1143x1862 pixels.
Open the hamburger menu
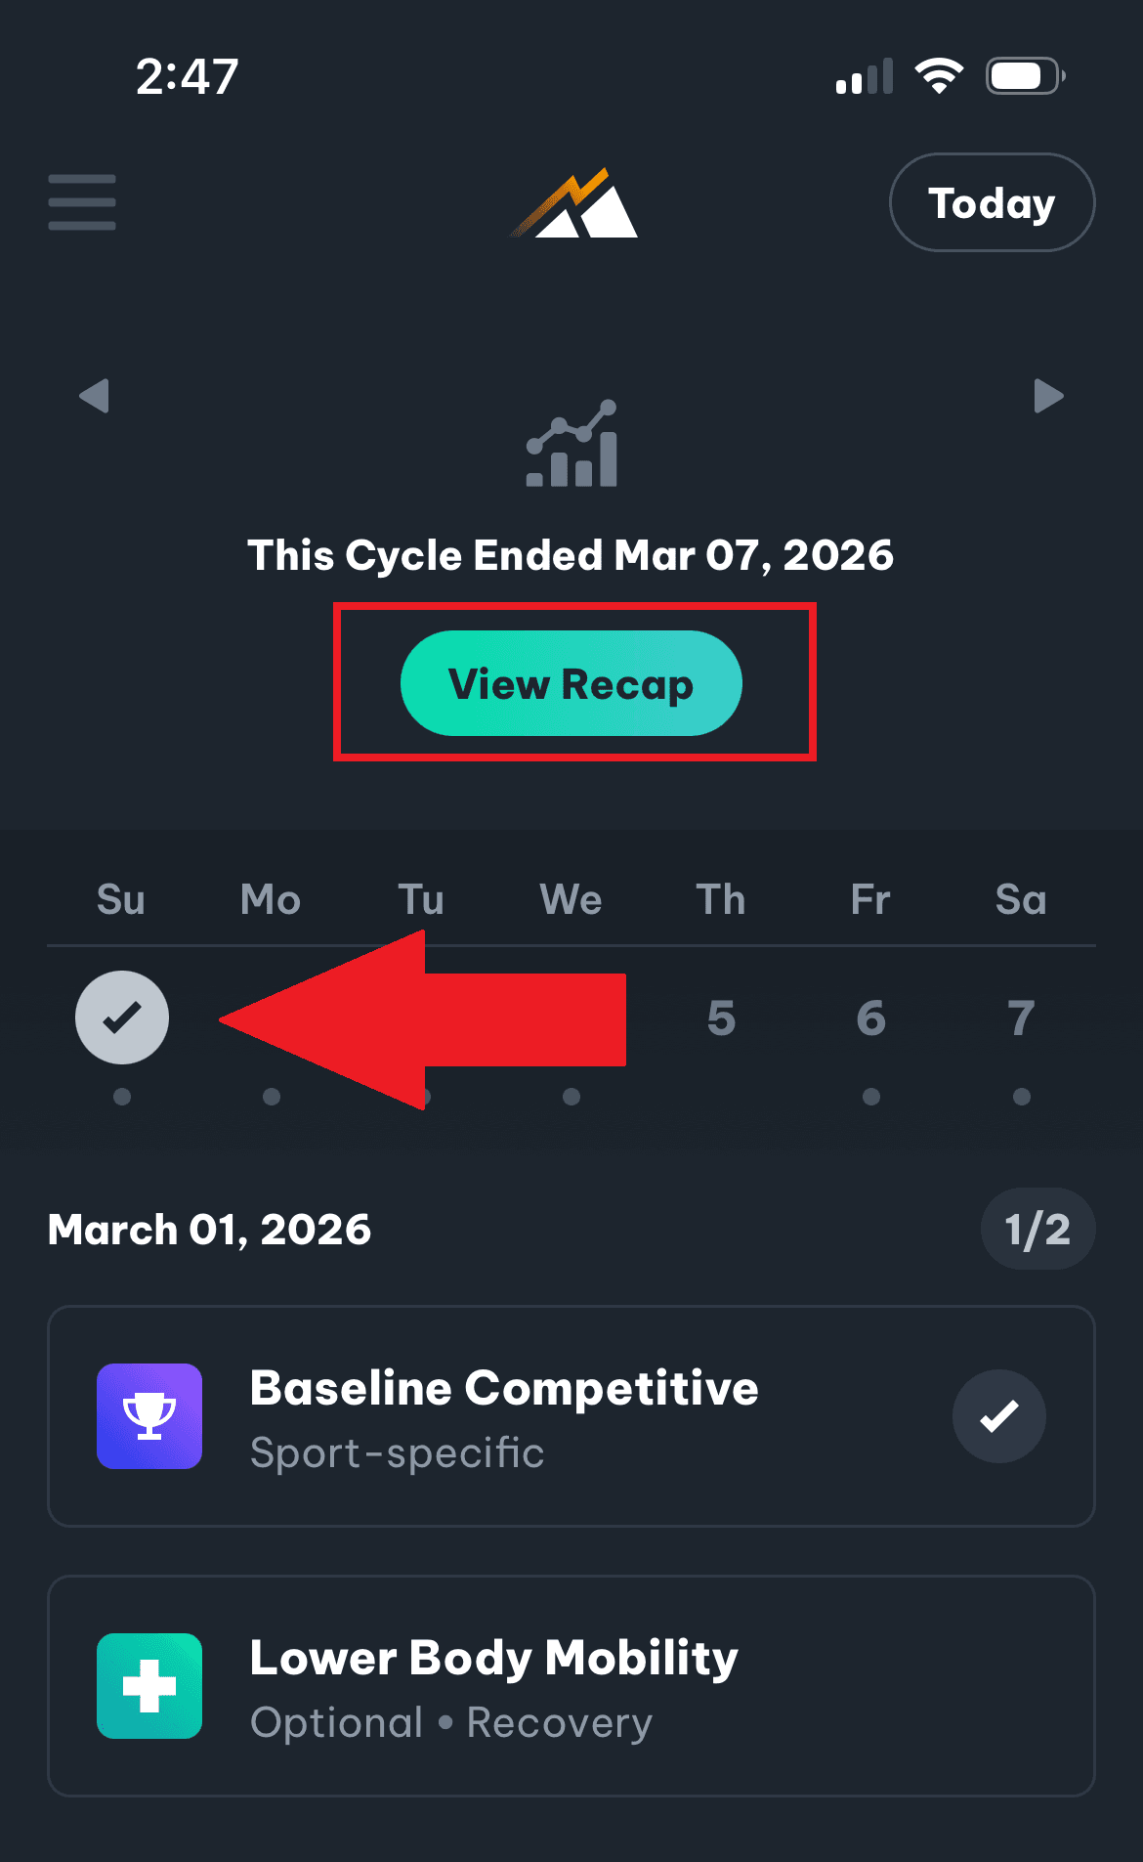coord(82,202)
